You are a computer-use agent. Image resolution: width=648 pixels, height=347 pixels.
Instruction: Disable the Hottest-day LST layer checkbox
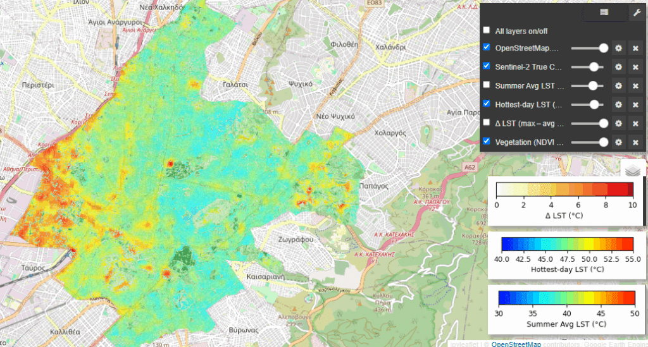click(487, 104)
